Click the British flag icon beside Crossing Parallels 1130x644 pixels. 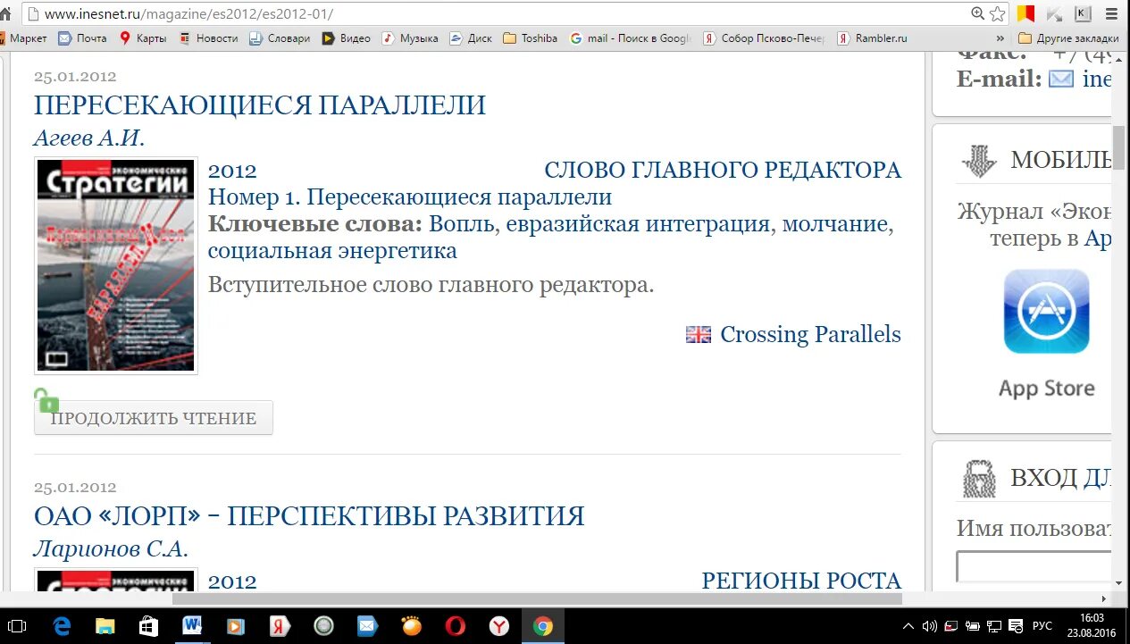tap(698, 333)
